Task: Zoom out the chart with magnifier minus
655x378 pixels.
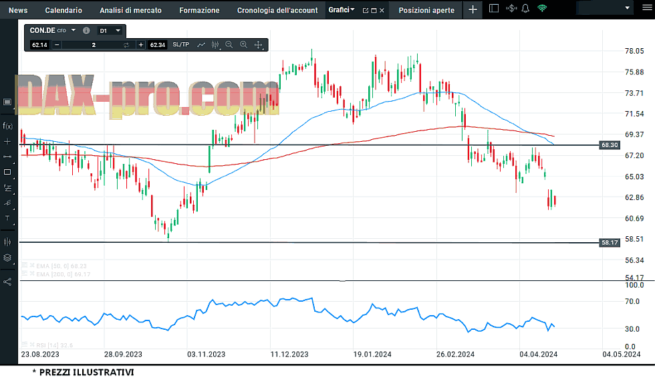Action: click(x=229, y=45)
